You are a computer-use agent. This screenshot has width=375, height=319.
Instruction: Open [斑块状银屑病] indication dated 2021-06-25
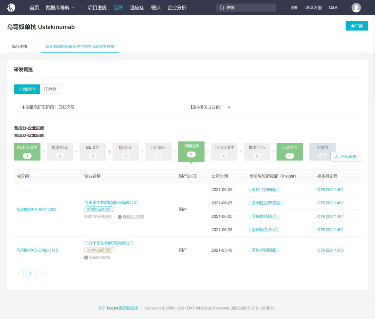coord(264,190)
